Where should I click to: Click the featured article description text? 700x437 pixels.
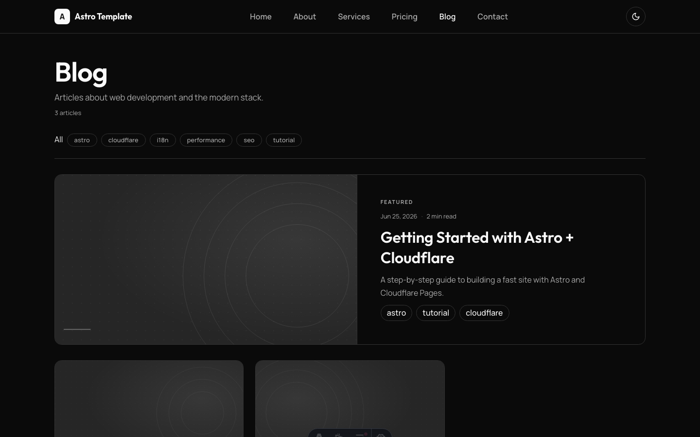tap(483, 286)
